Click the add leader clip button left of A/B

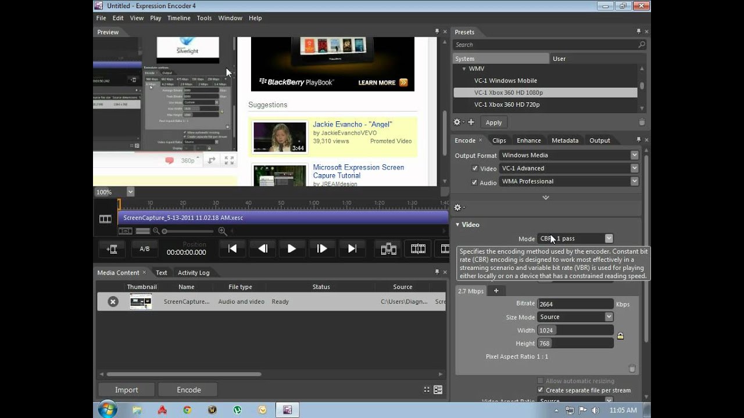113,249
